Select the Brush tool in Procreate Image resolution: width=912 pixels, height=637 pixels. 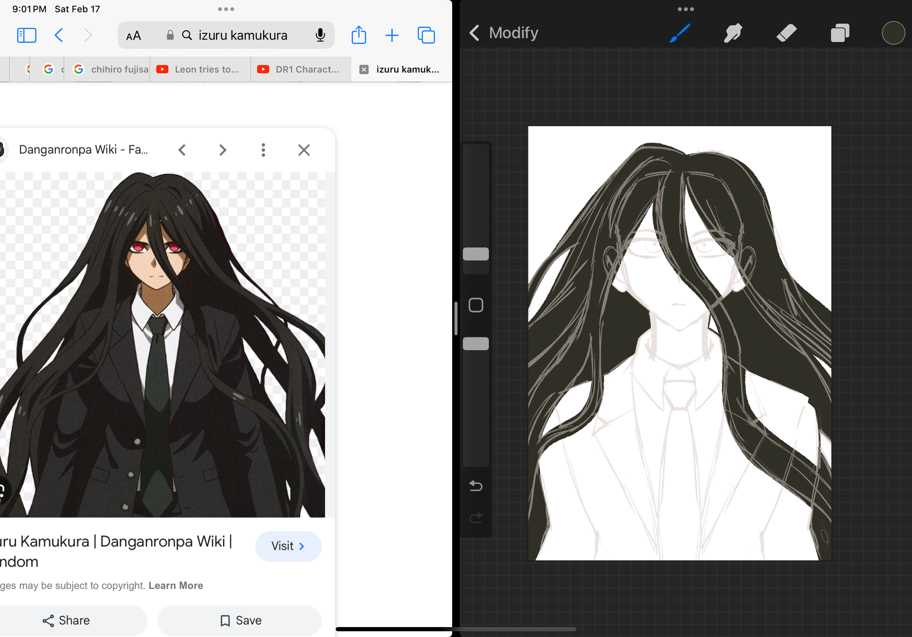click(680, 33)
